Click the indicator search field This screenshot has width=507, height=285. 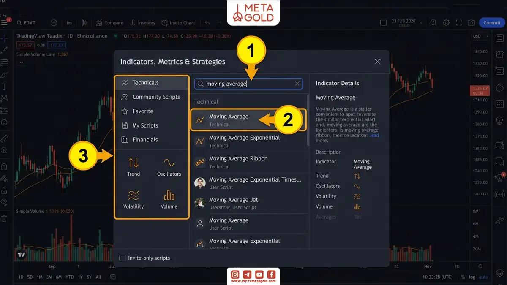coord(248,84)
